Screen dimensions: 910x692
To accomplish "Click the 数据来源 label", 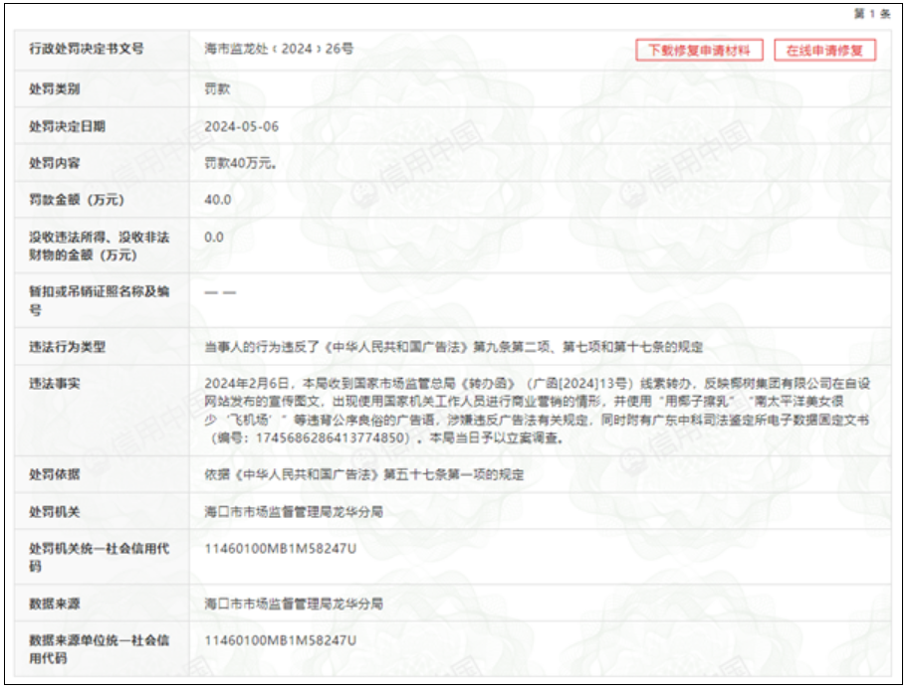I will [55, 604].
